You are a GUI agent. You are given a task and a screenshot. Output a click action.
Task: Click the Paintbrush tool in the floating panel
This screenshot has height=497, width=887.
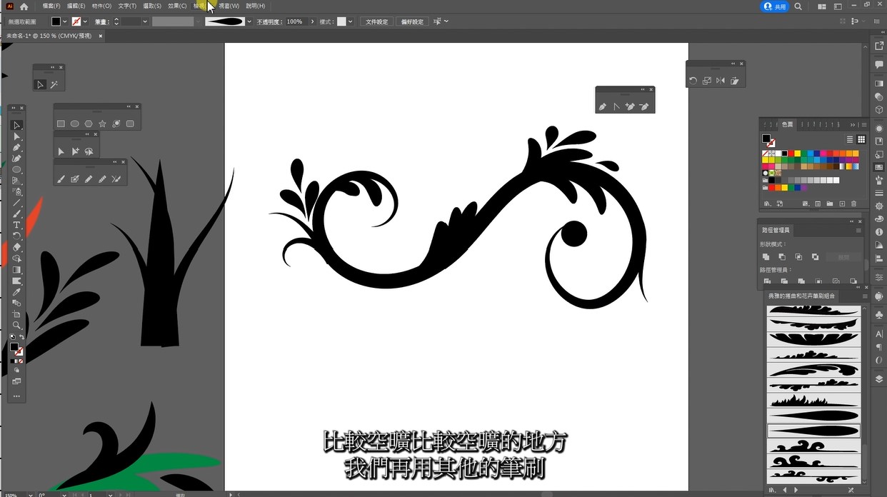pyautogui.click(x=61, y=179)
